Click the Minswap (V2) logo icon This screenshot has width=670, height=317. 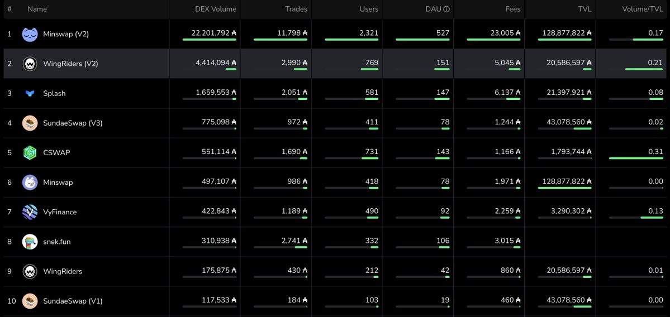[x=30, y=34]
